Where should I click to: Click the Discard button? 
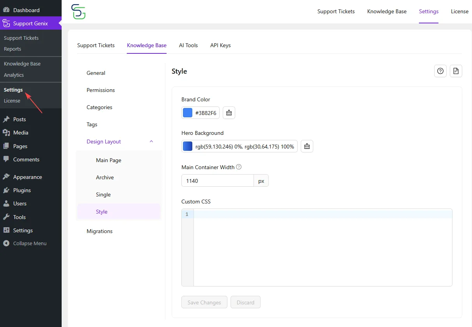pyautogui.click(x=245, y=302)
